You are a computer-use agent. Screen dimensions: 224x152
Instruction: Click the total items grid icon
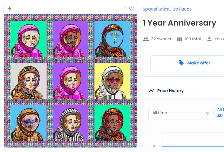pos(179,39)
